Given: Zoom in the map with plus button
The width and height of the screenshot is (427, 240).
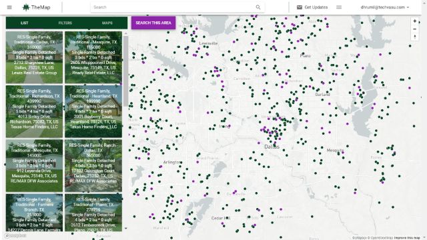Looking at the screenshot, I should click(414, 21).
